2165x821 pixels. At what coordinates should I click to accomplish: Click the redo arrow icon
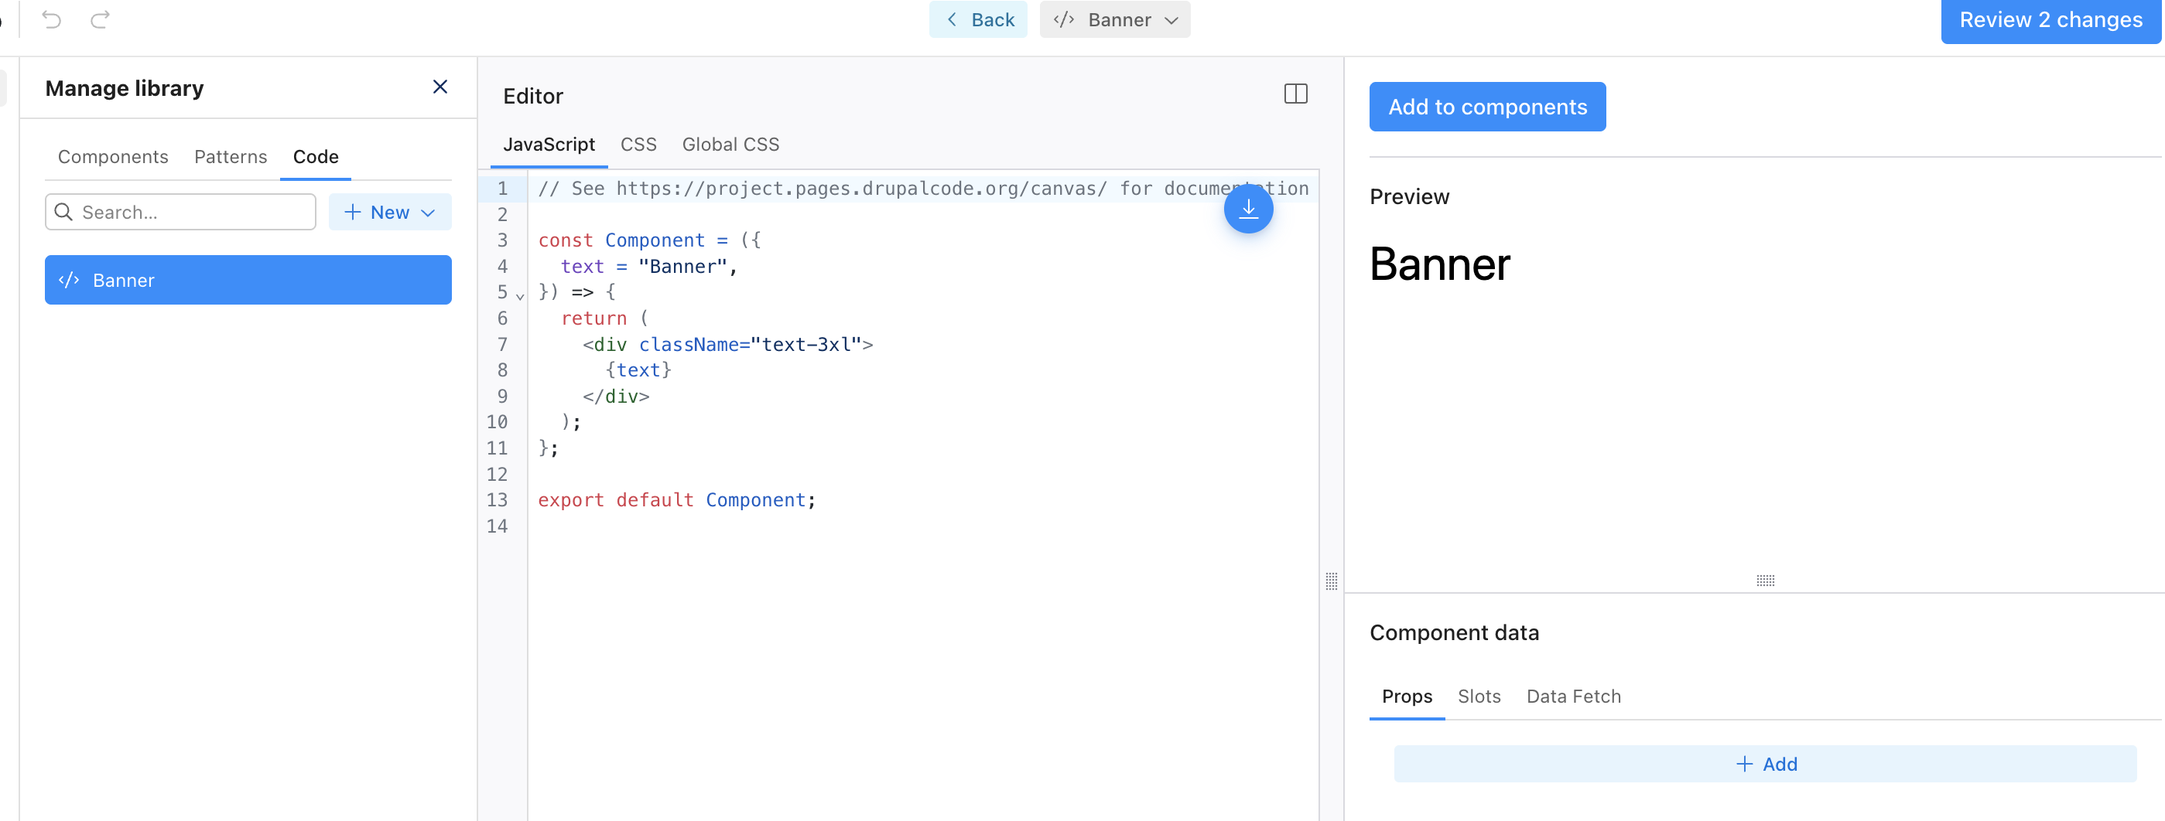pyautogui.click(x=100, y=19)
